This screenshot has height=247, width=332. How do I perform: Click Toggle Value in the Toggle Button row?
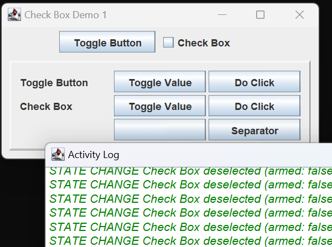[160, 83]
